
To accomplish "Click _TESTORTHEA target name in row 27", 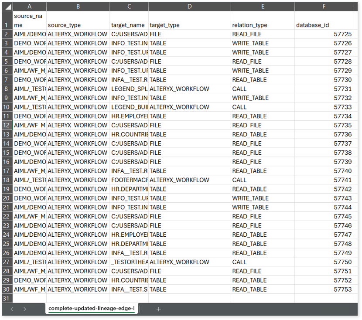I will click(x=129, y=262).
